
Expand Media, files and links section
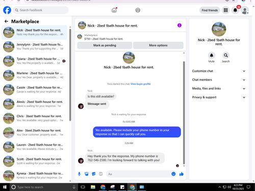(219, 89)
